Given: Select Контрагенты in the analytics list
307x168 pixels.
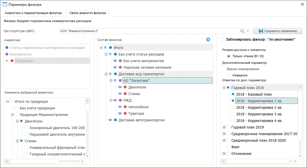Looking at the screenshot, I should pos(21,54).
